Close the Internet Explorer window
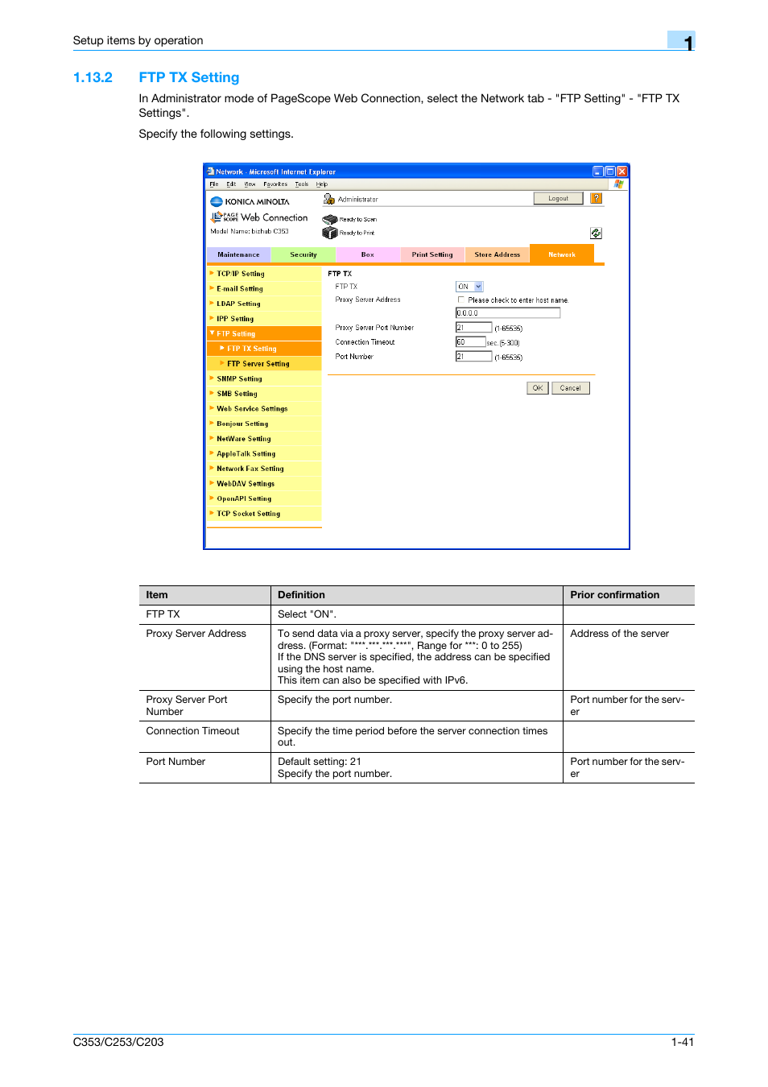The image size is (768, 1087). 622,172
